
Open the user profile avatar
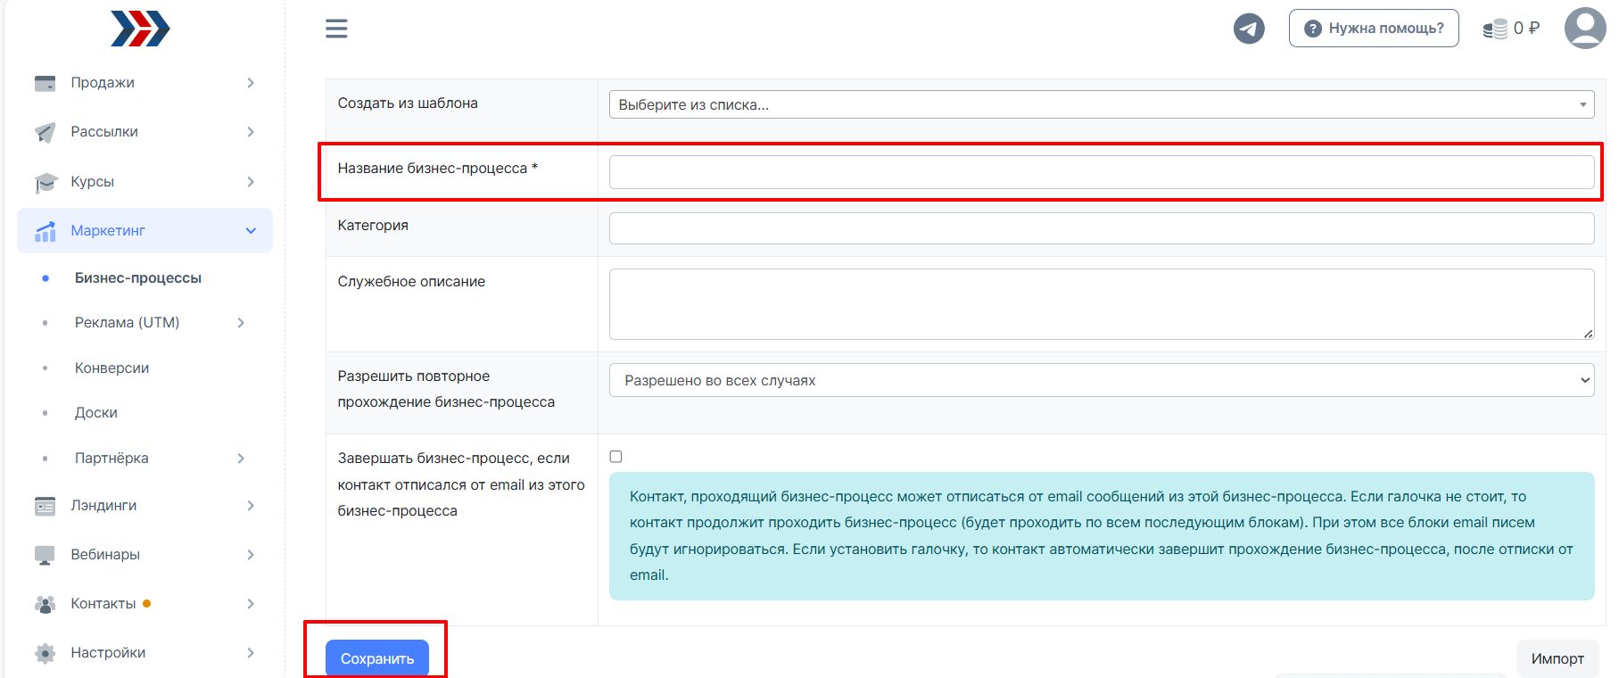click(1585, 29)
